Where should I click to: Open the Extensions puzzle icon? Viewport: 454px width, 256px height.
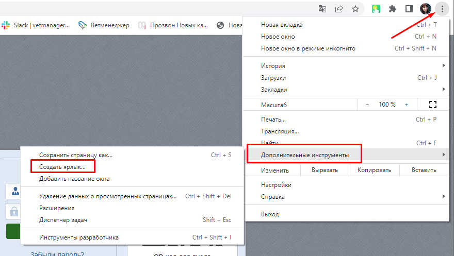click(392, 9)
